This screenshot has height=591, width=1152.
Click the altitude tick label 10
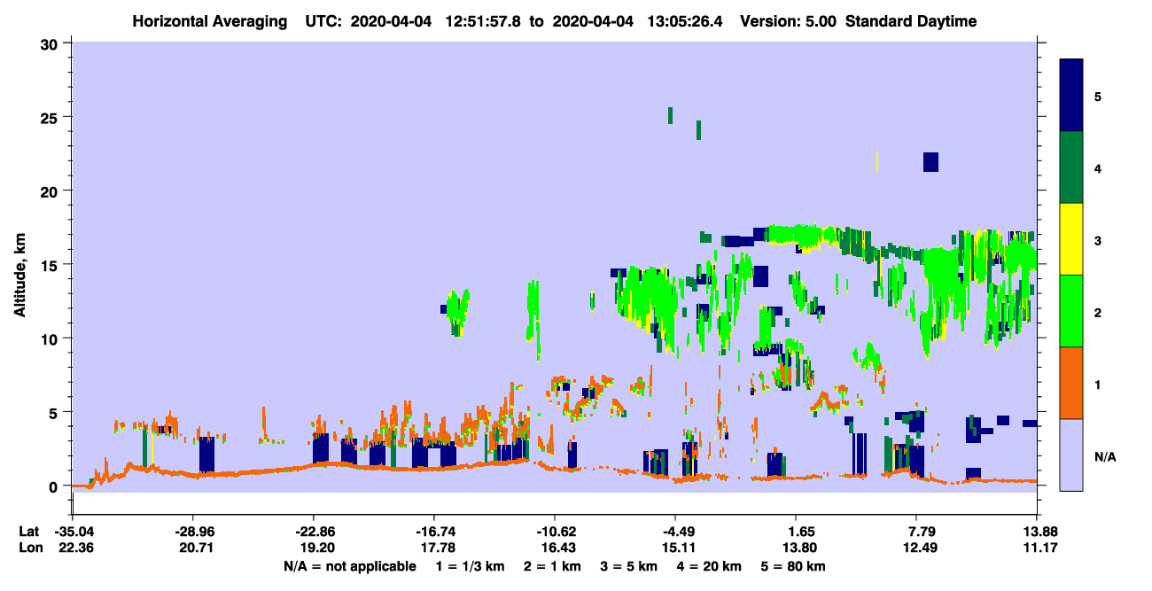(51, 338)
